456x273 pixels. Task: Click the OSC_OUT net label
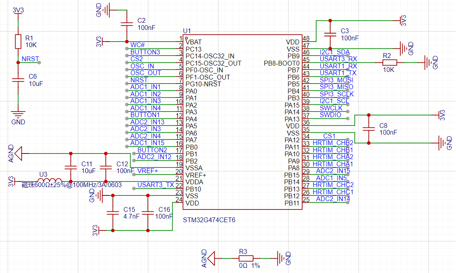point(146,73)
